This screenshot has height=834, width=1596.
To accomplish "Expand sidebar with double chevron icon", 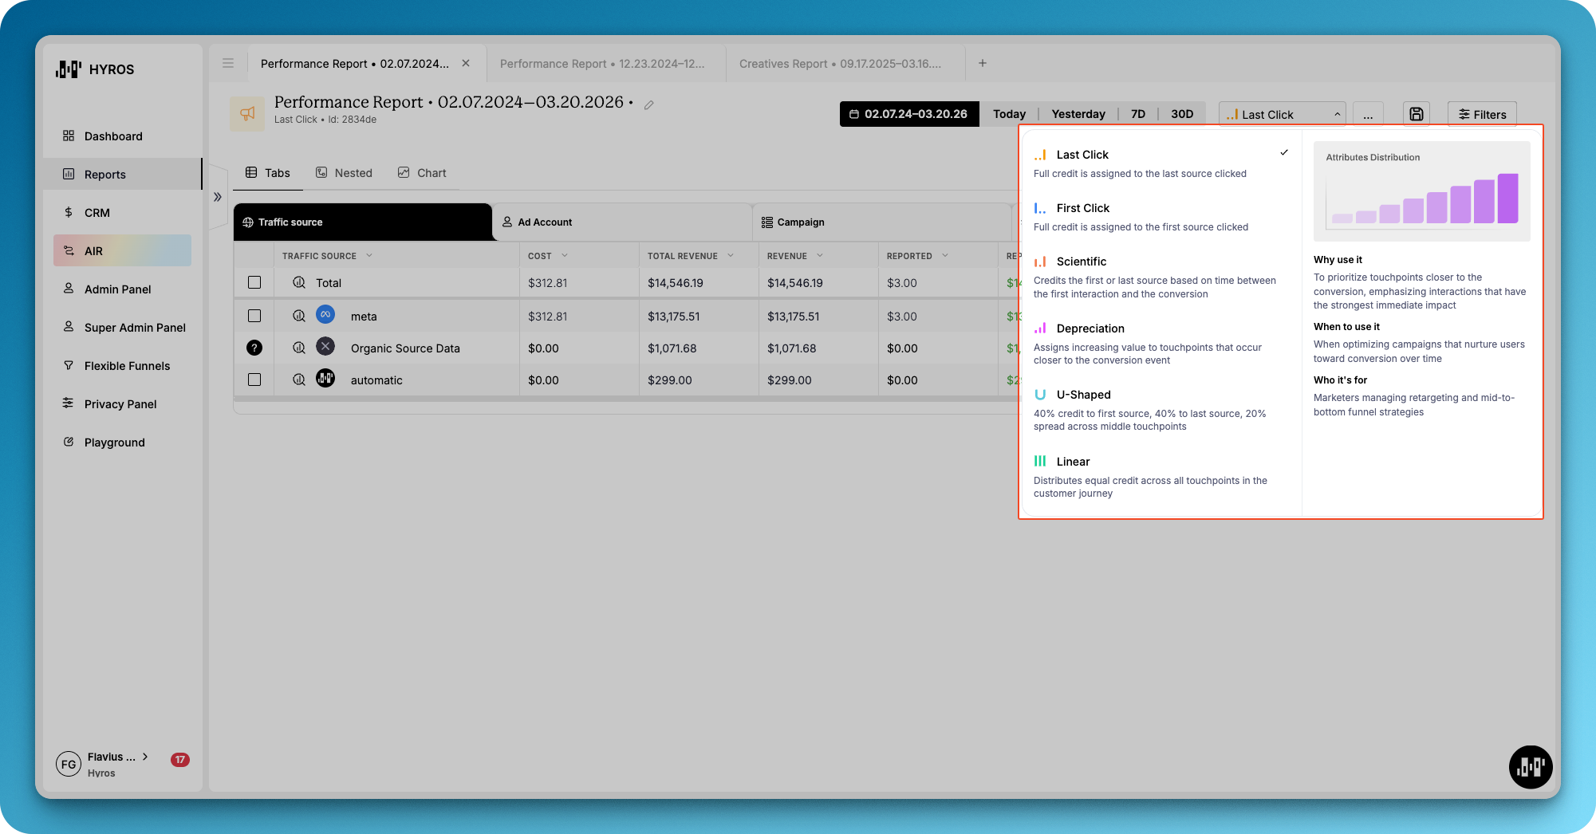I will click(x=217, y=197).
